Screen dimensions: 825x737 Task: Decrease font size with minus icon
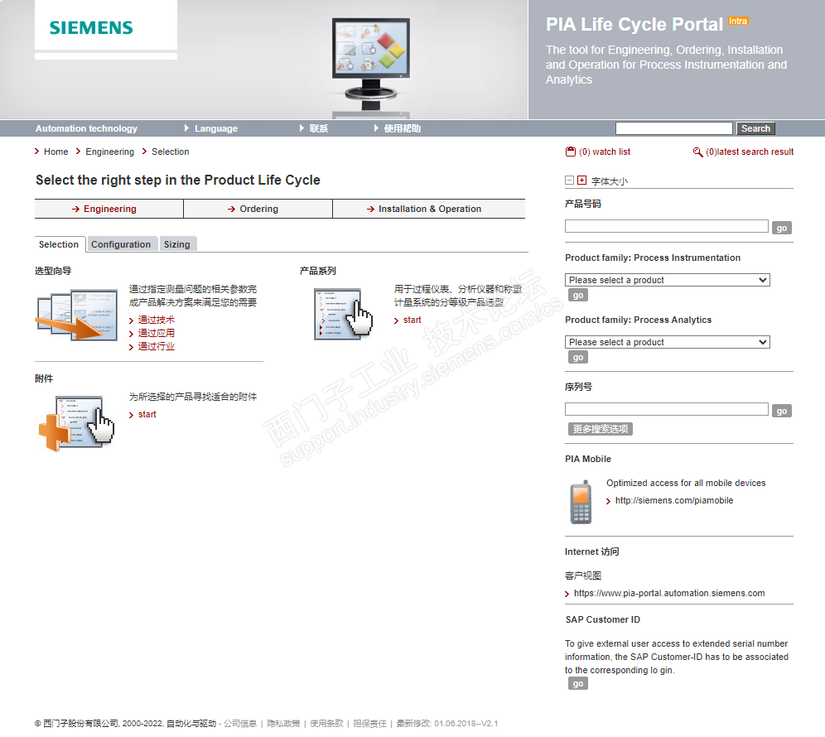[569, 181]
